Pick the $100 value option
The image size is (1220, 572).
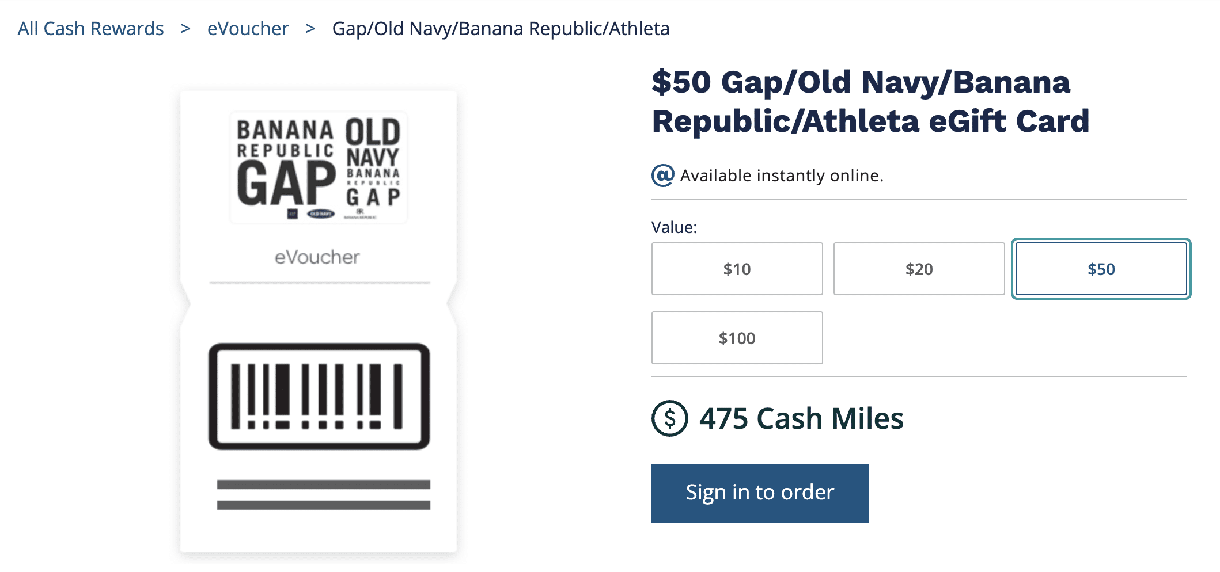click(x=737, y=338)
